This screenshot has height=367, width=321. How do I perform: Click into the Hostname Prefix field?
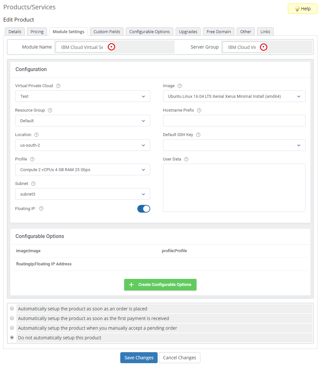coord(234,121)
